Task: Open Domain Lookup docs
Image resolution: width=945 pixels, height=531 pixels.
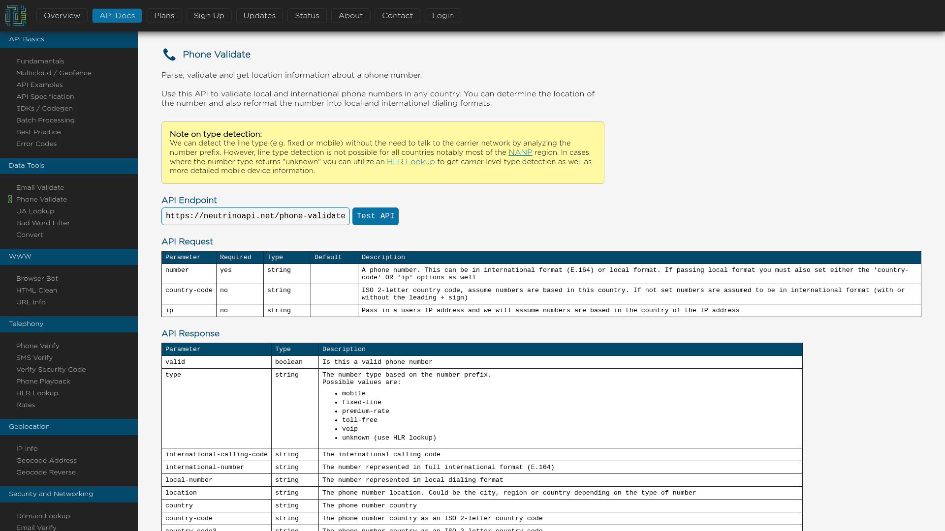Action: point(43,516)
